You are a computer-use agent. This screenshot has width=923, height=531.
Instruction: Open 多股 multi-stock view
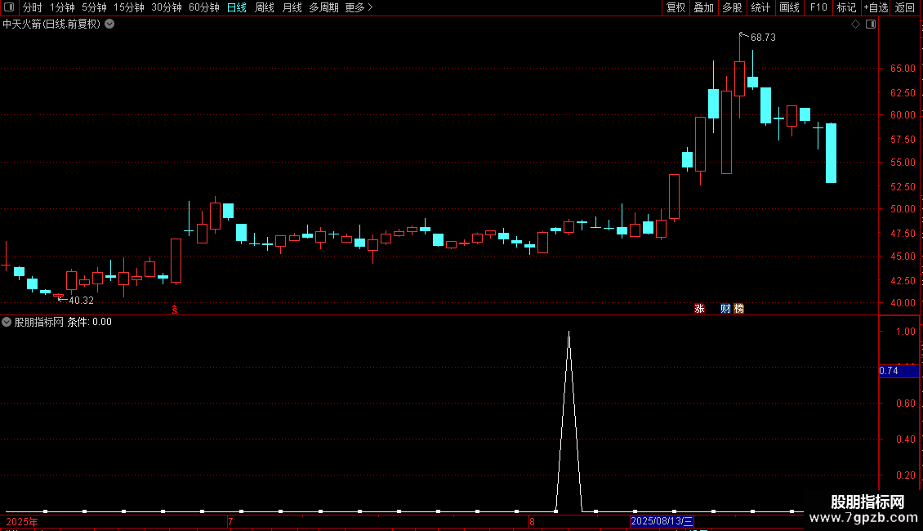click(x=733, y=7)
